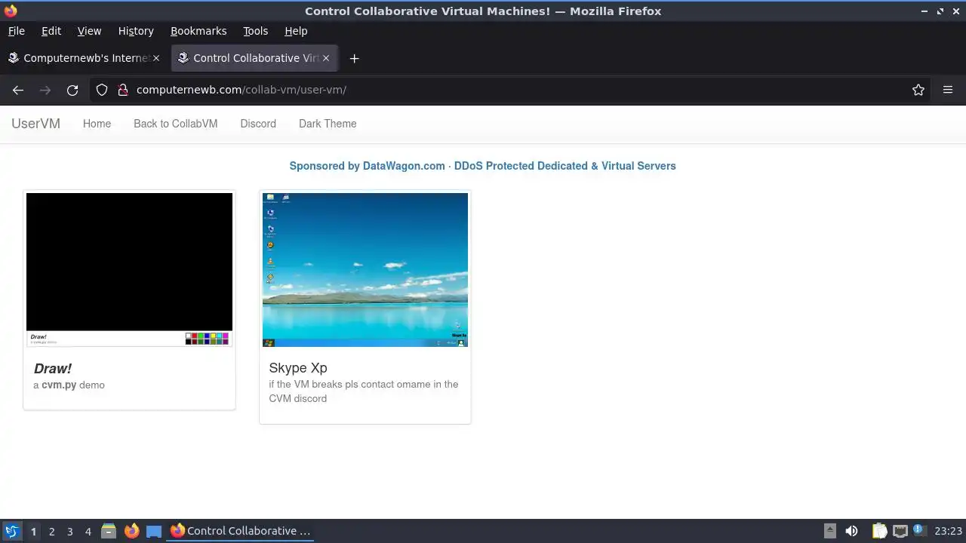Image resolution: width=966 pixels, height=543 pixels.
Task: Open the Skype Xp VM screenshot
Action: 365,270
